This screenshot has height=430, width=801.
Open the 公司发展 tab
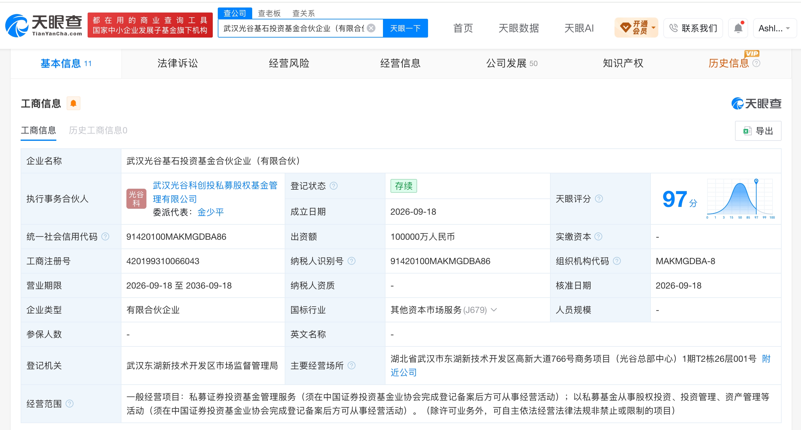pos(512,63)
